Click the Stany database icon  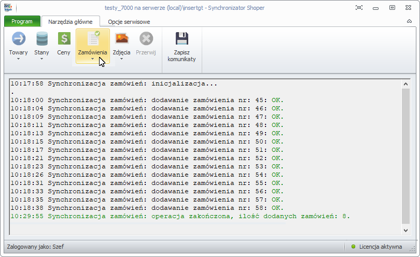click(42, 39)
